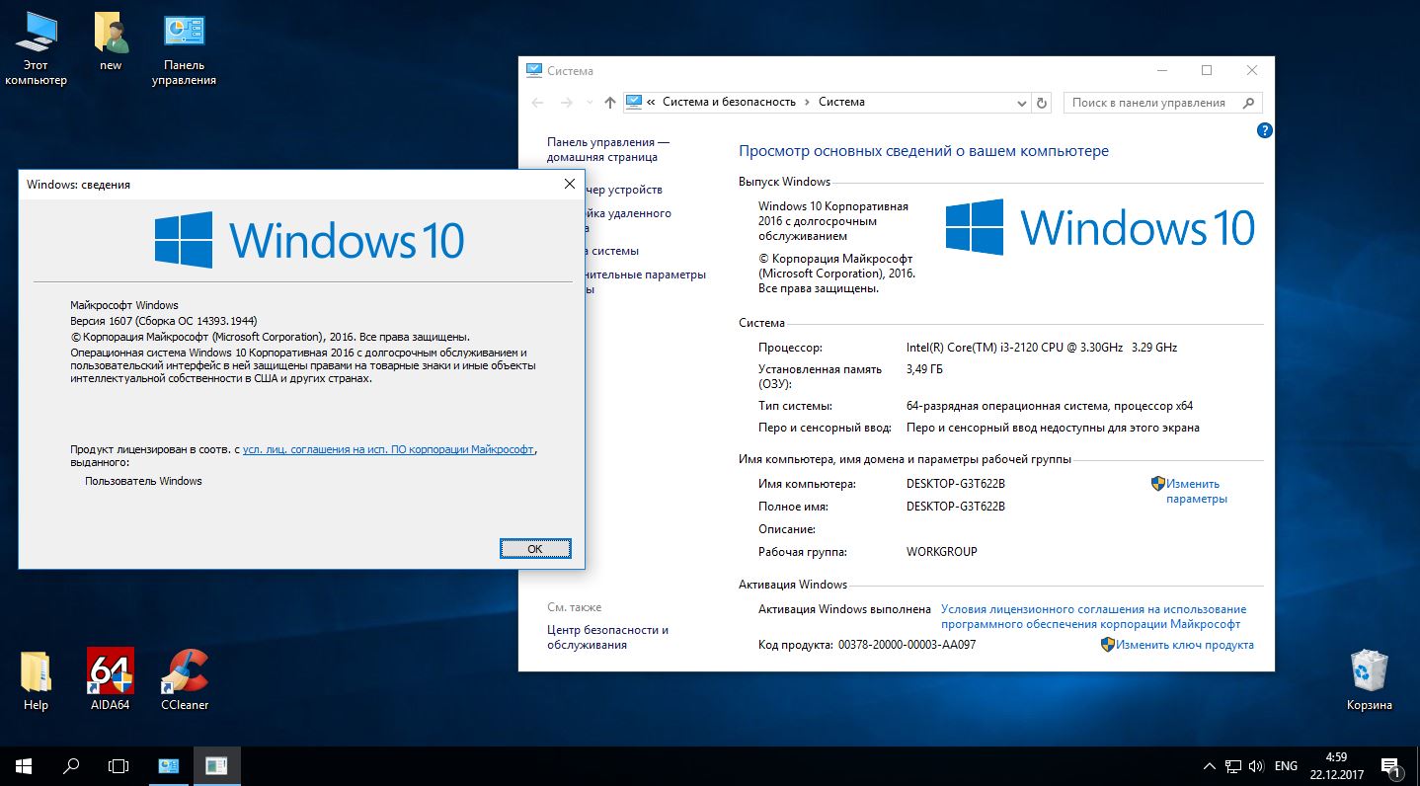The width and height of the screenshot is (1420, 786).
Task: Go back in Система window
Action: coord(537,103)
